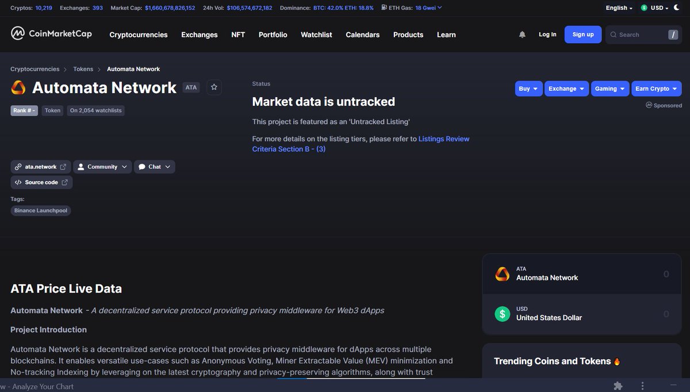
Task: Click the search magnifier icon
Action: click(x=614, y=35)
